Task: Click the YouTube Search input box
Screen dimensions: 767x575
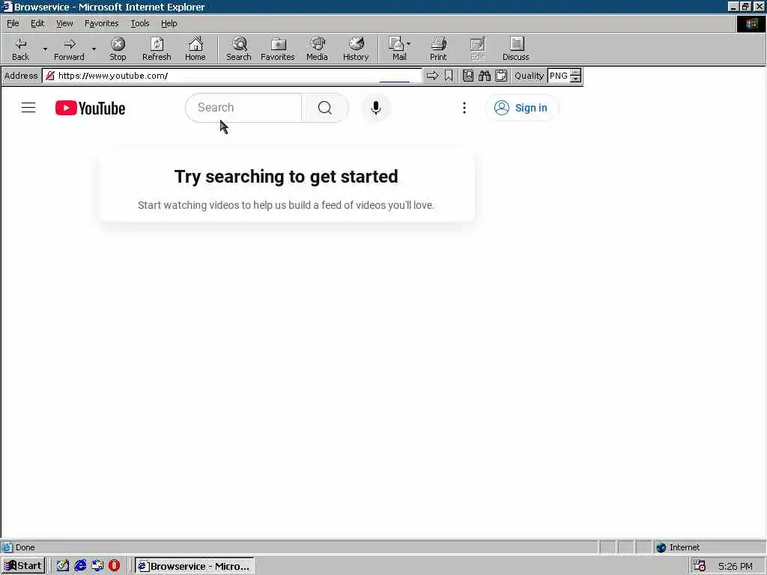Action: [243, 108]
